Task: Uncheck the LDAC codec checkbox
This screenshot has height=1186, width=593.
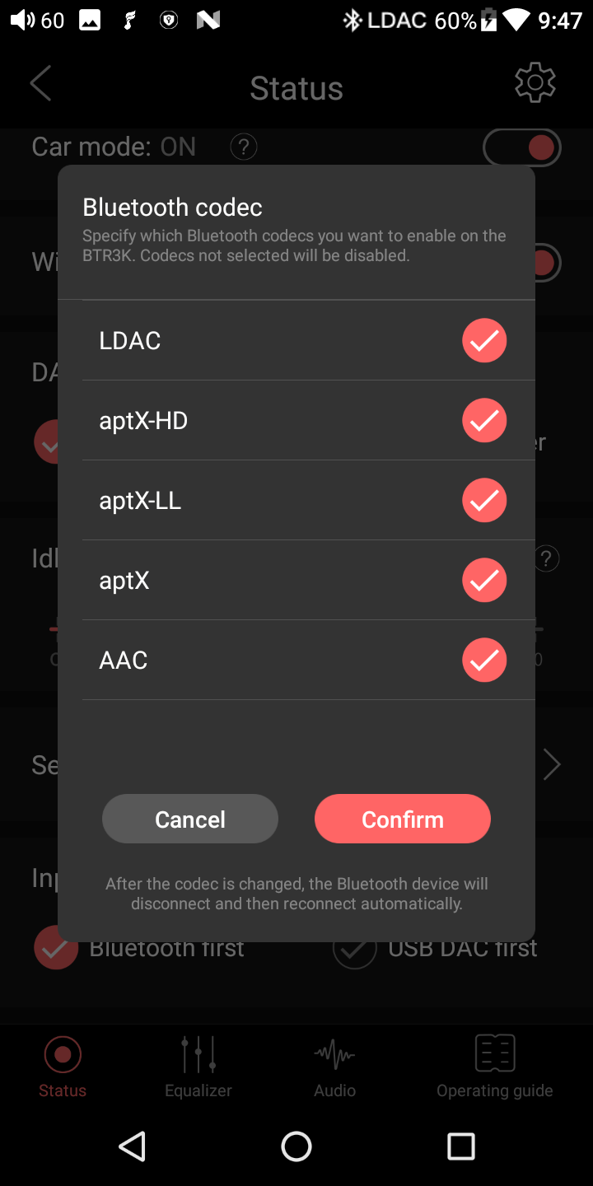Action: pos(484,340)
